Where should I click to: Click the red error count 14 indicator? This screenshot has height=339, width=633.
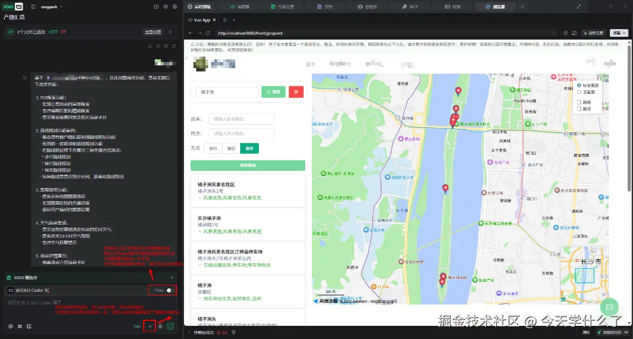click(x=223, y=332)
